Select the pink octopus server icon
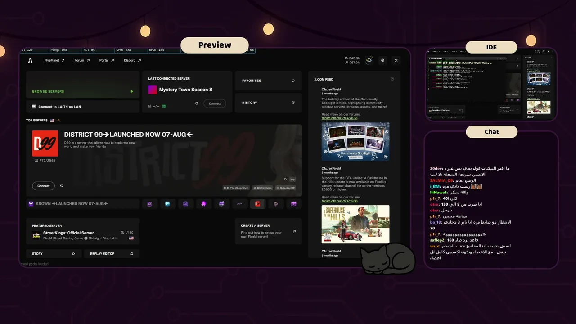Screen dimensions: 576x324 [x=203, y=204]
